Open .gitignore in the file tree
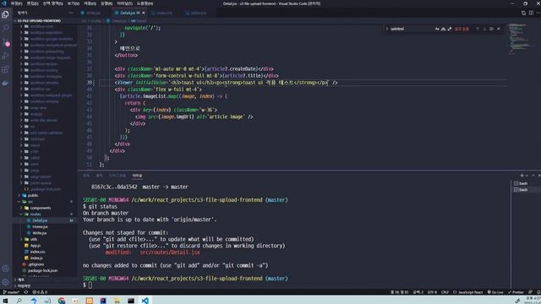 click(36, 264)
